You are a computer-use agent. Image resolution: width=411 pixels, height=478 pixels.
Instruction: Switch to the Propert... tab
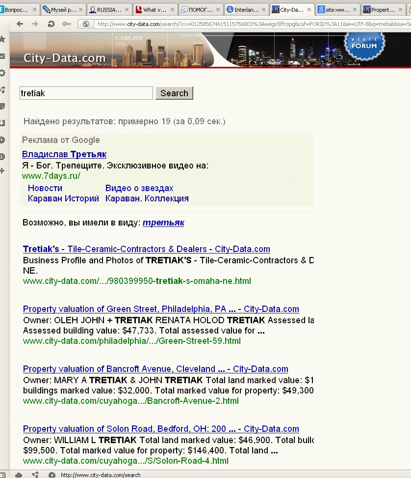(383, 10)
